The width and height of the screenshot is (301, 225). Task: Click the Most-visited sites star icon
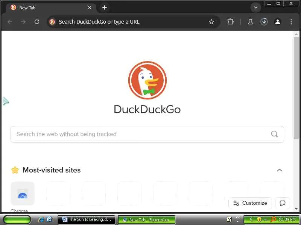15,170
